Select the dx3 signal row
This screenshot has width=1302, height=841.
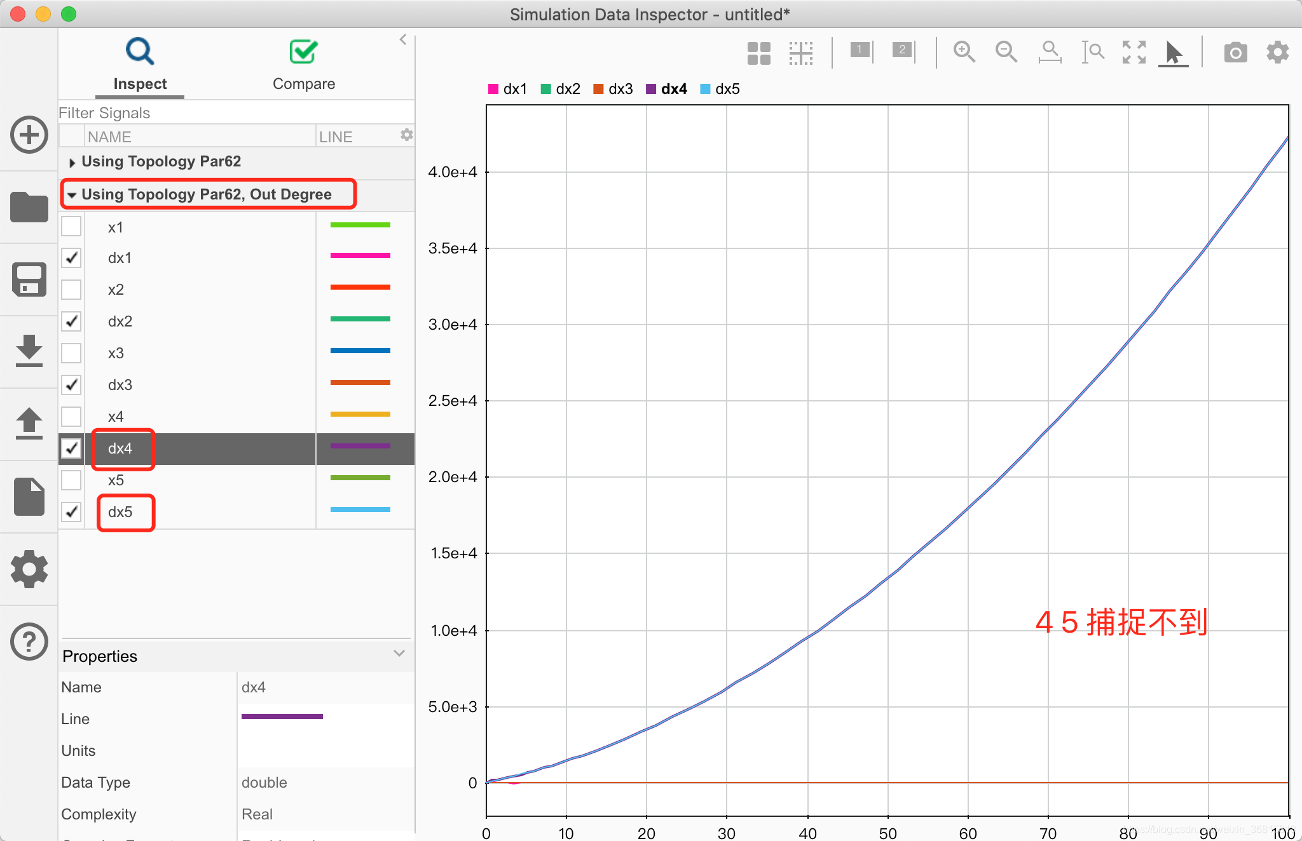pyautogui.click(x=120, y=385)
